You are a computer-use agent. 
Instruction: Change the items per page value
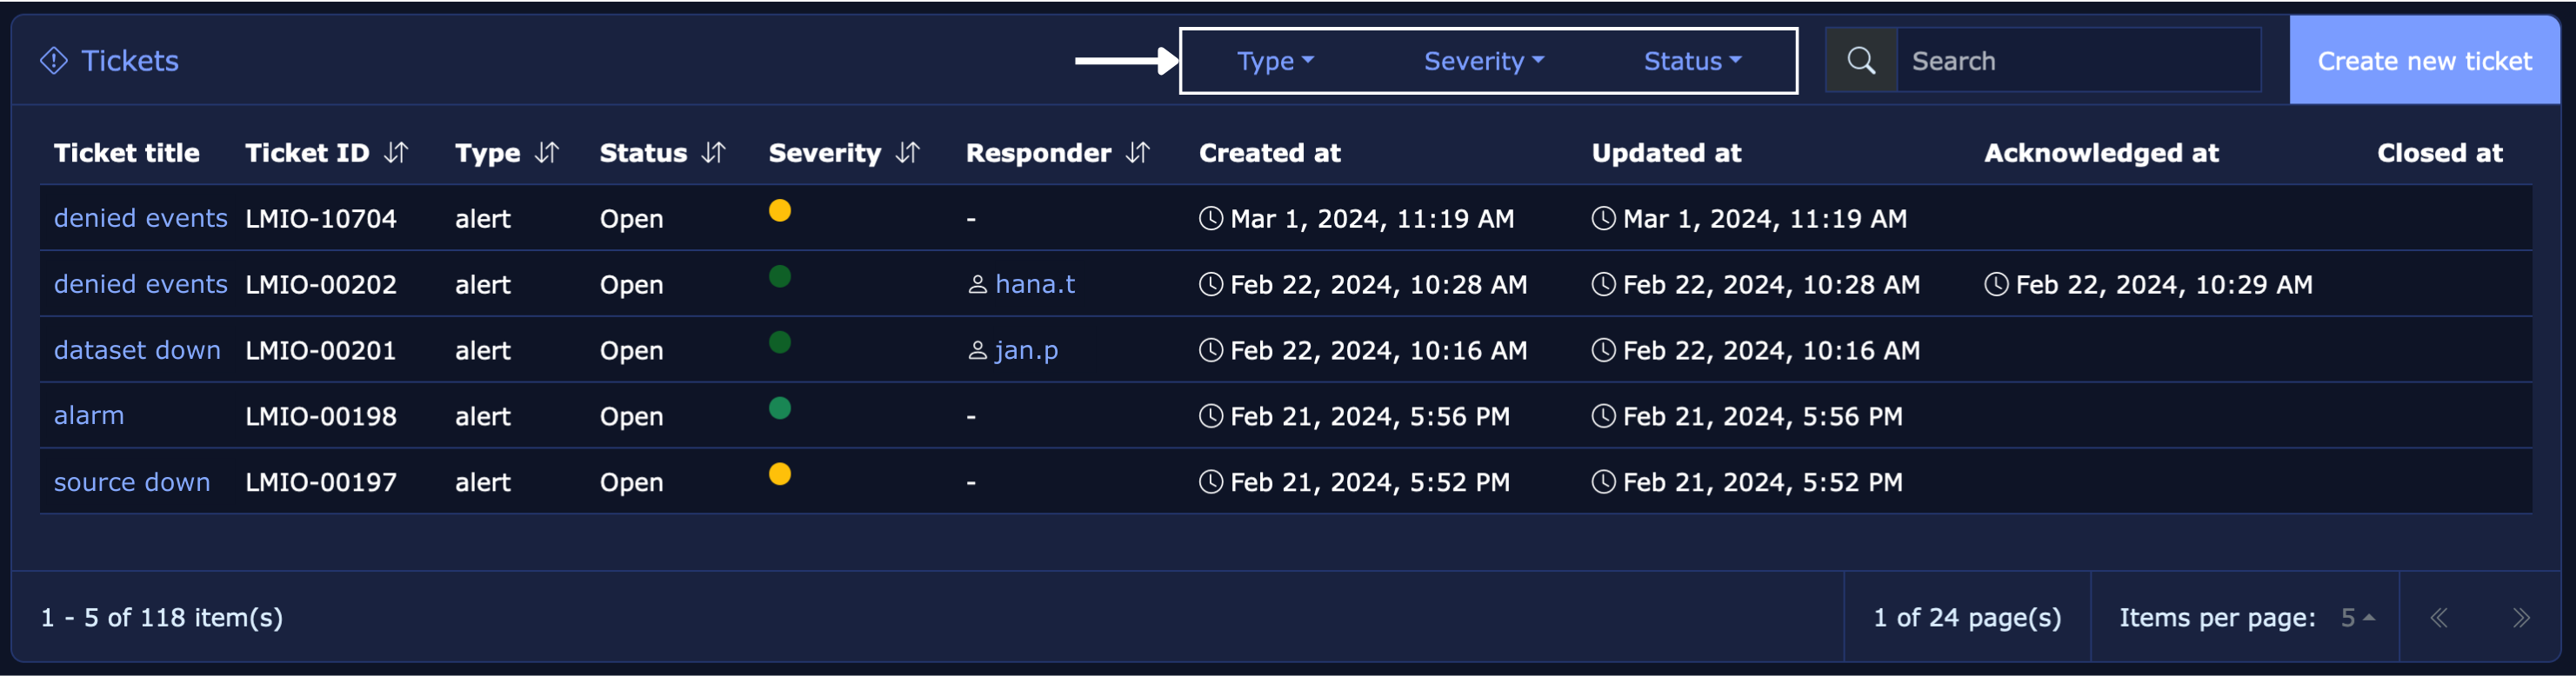coord(2357,618)
